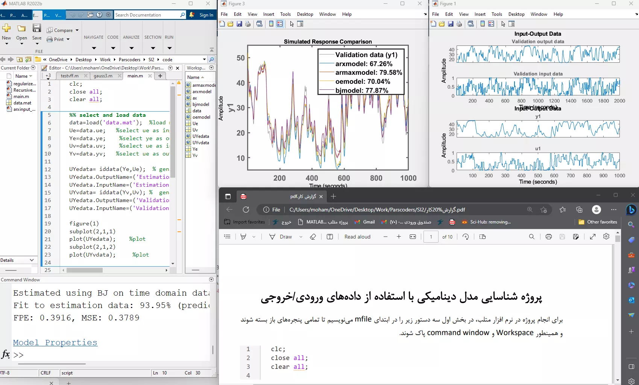Click the browse for folder icon in MATLAB
Viewport: 639px width, 385px height.
point(28,59)
